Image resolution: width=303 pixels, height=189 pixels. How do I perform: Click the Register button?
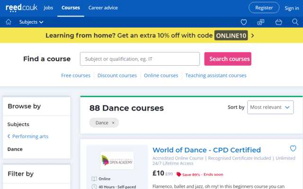coord(264,8)
